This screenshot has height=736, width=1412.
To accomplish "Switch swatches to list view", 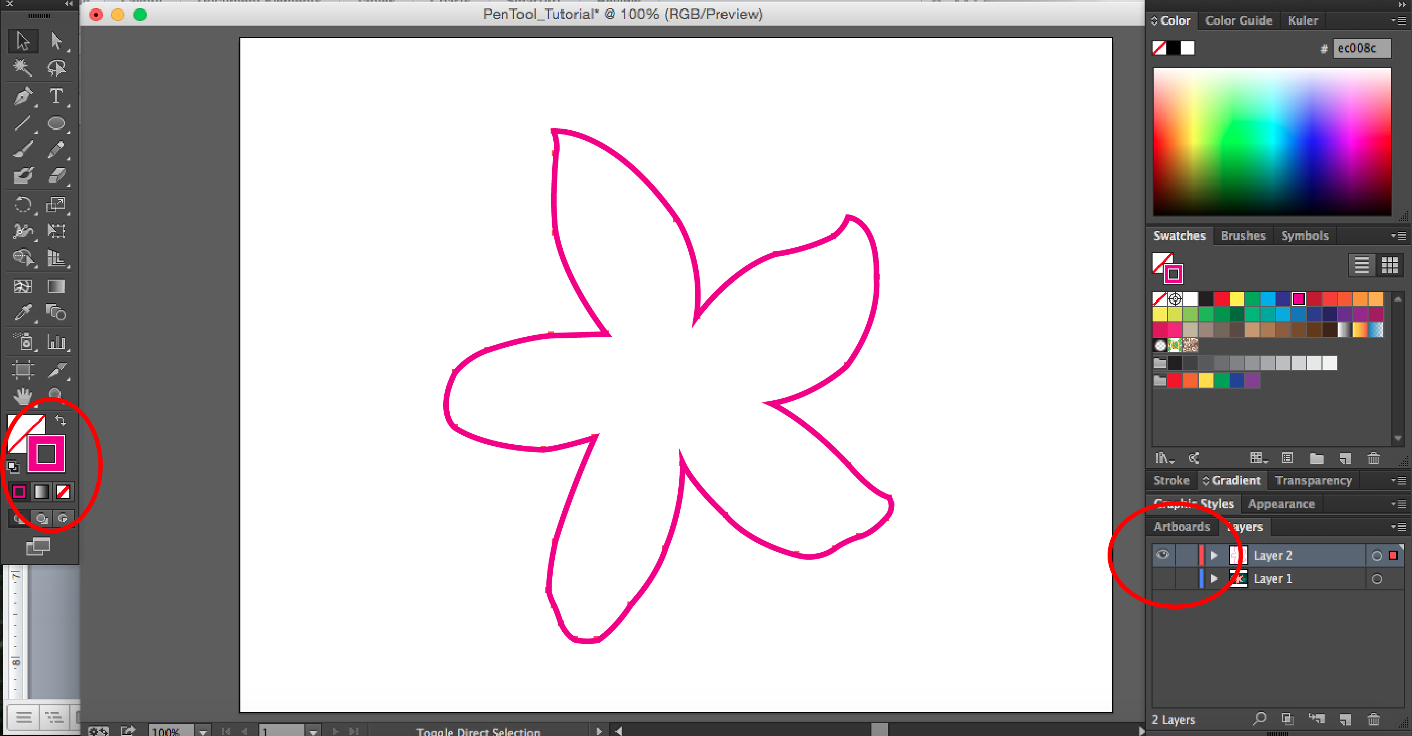I will (1362, 265).
